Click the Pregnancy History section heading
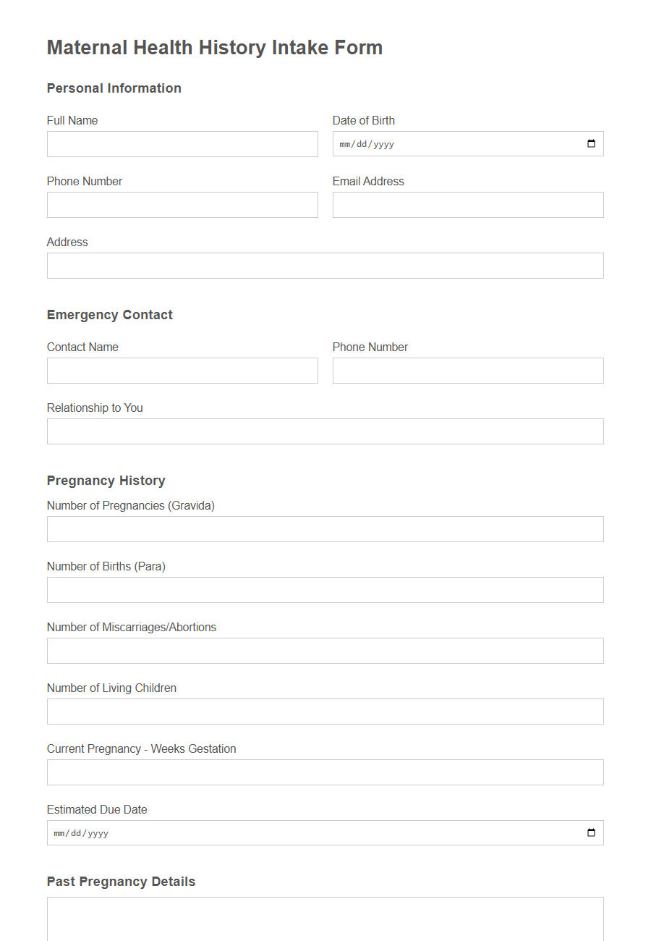 tap(106, 481)
